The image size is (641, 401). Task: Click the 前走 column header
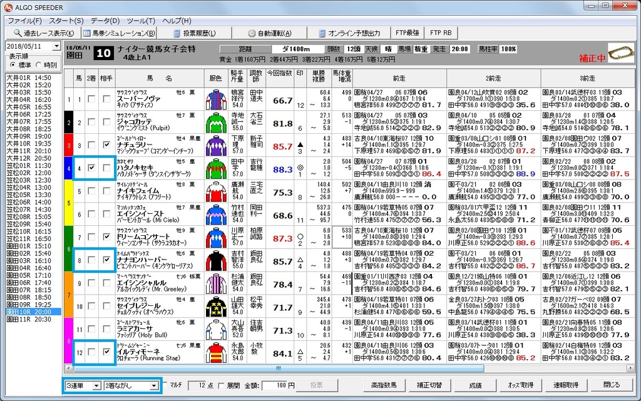(399, 78)
